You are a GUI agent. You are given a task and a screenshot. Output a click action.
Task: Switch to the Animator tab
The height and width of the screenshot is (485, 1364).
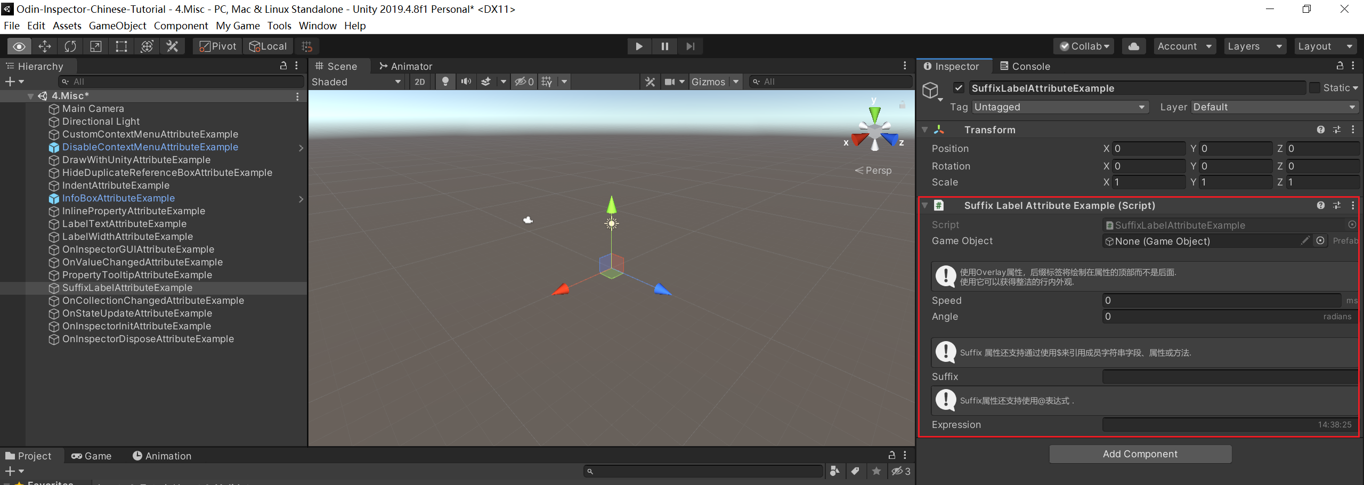pos(405,66)
